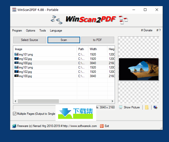
Task: Open the Language menu
Action: [56, 31]
